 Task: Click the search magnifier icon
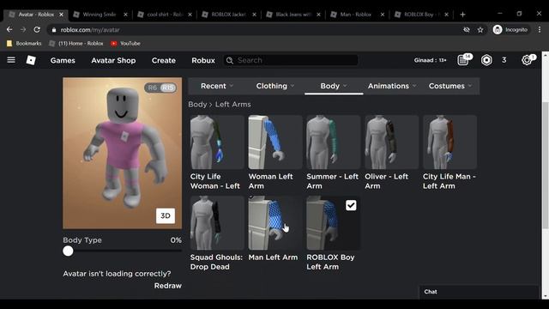click(x=230, y=61)
